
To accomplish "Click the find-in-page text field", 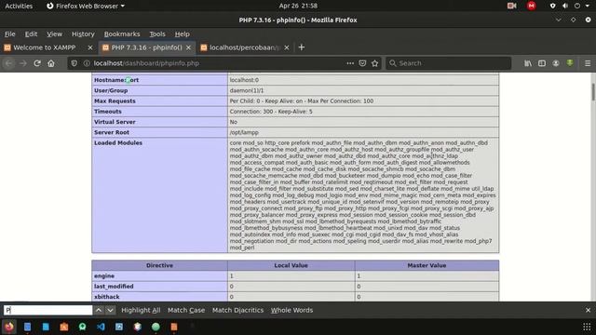I will 47,310.
